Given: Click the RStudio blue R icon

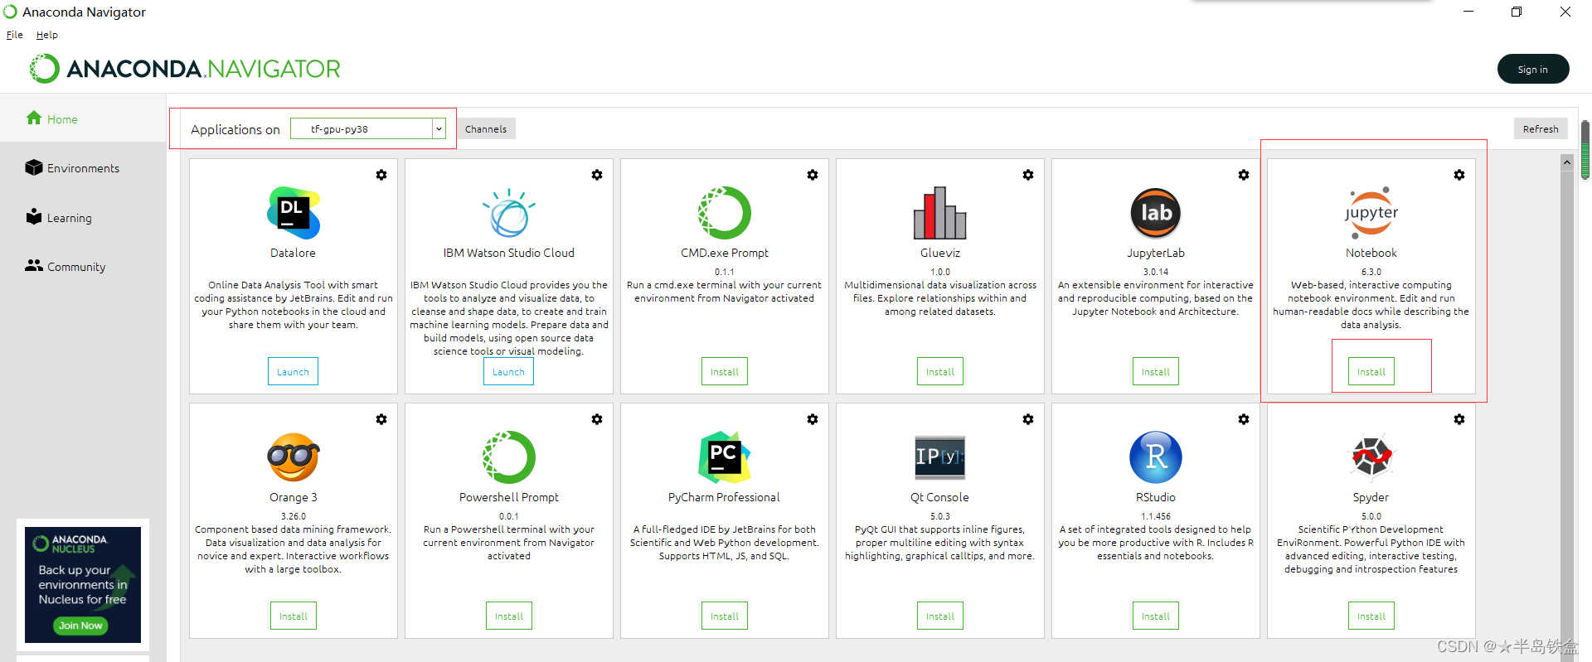Looking at the screenshot, I should click(x=1156, y=457).
